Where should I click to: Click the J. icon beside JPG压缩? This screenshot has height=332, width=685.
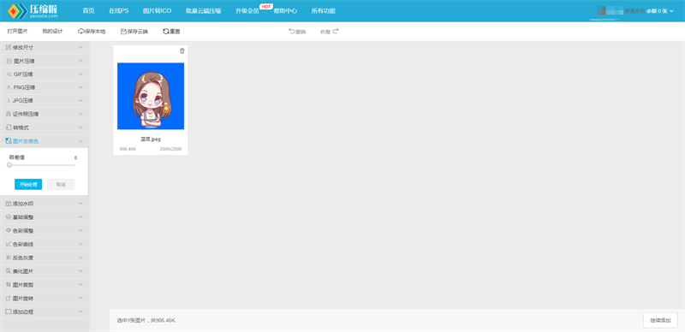tap(9, 100)
